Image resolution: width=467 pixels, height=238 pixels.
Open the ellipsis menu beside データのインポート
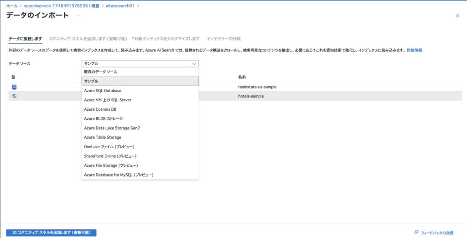78,16
